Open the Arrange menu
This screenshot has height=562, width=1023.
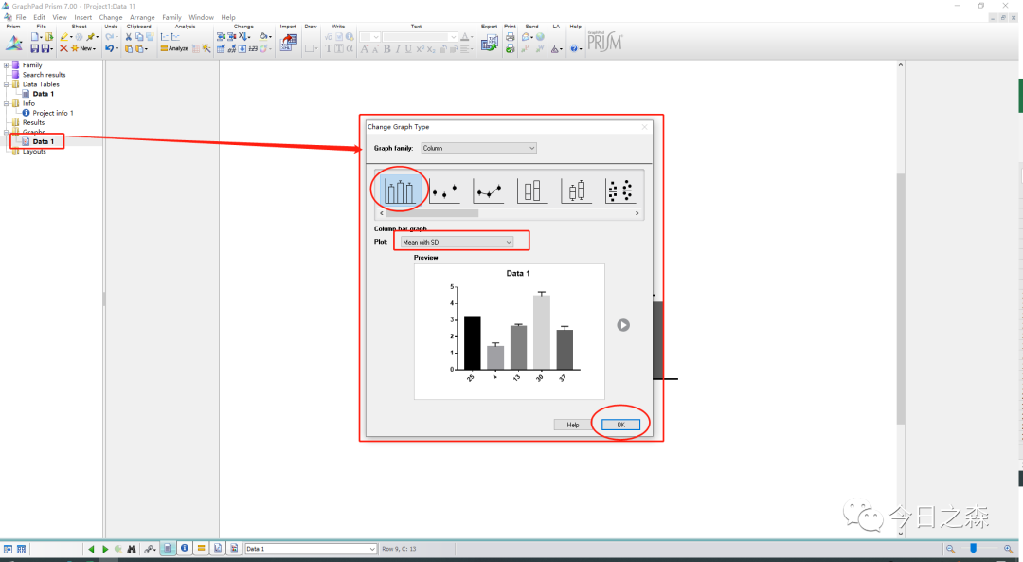tap(142, 18)
